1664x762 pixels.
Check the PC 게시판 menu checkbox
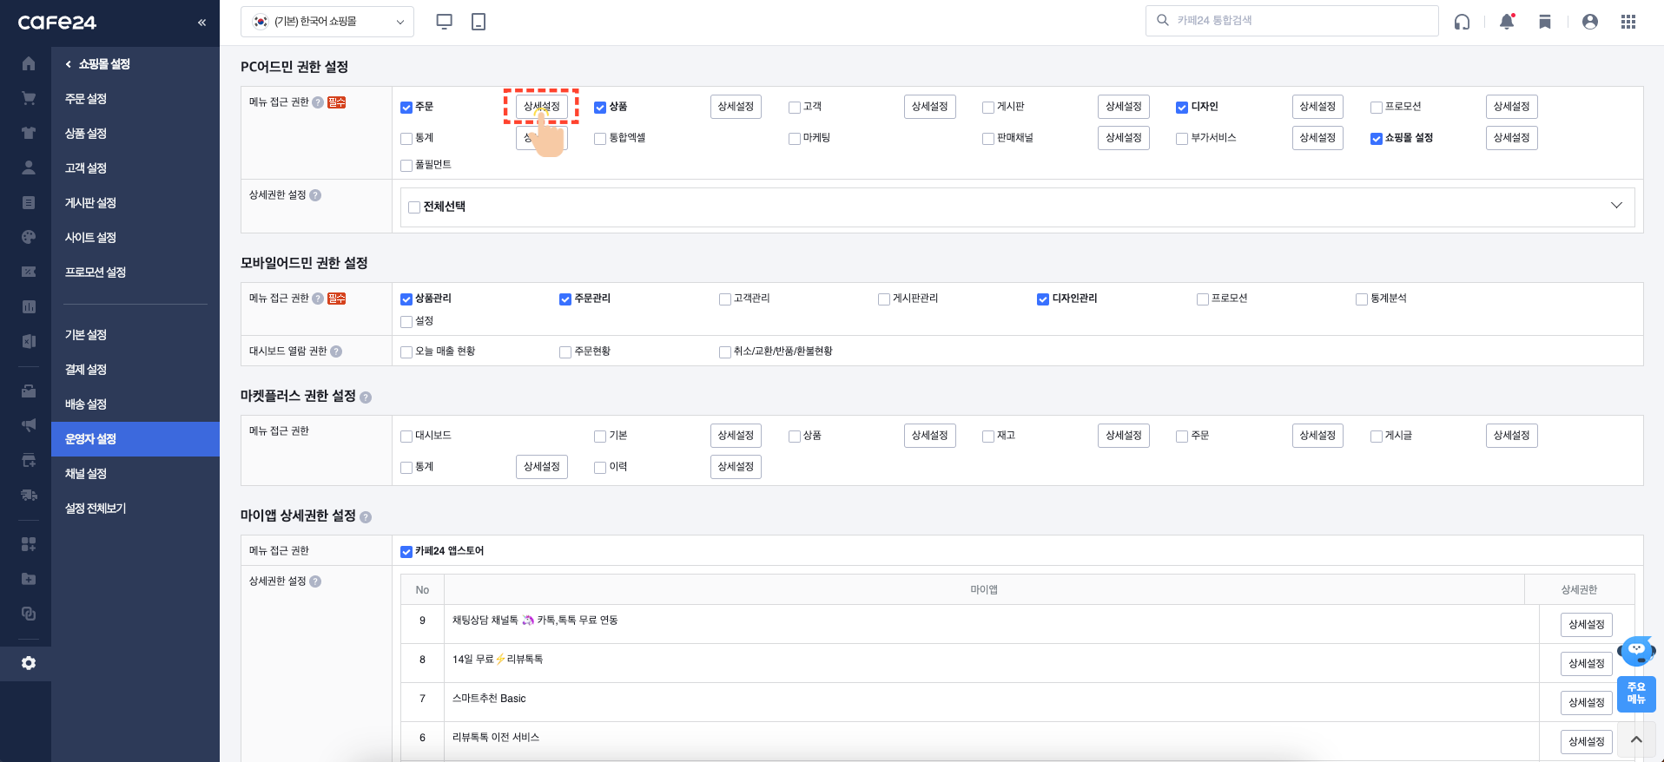[988, 108]
